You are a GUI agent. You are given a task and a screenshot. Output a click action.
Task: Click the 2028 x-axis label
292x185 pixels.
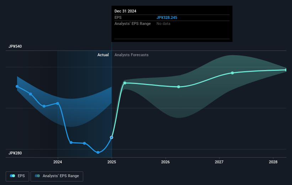273,162
